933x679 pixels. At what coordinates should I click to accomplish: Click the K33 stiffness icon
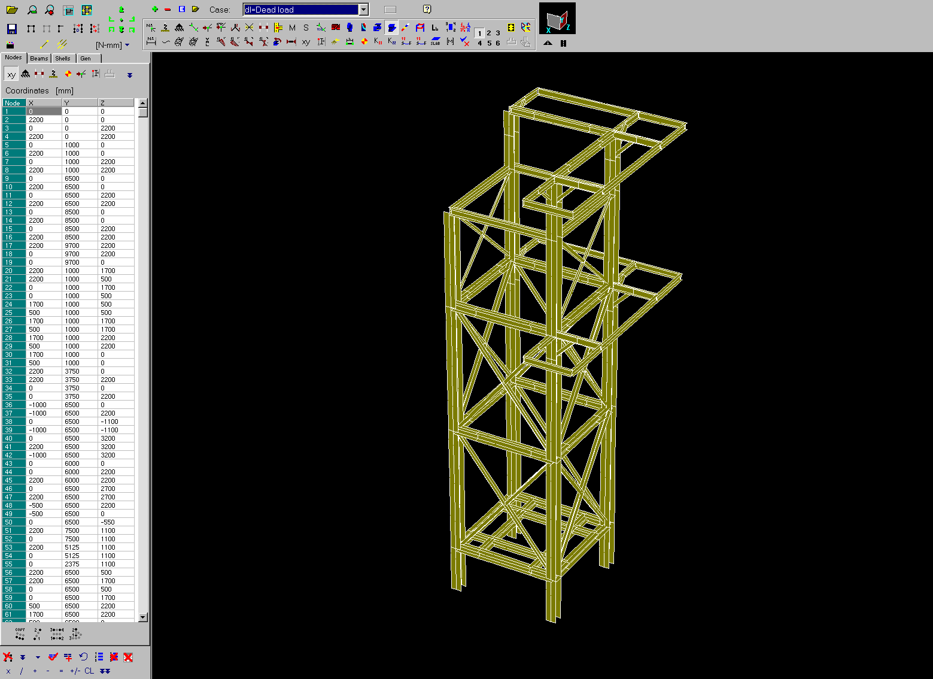click(378, 41)
